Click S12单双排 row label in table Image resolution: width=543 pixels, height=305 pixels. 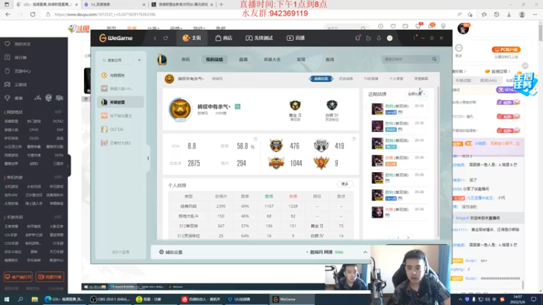tap(189, 226)
